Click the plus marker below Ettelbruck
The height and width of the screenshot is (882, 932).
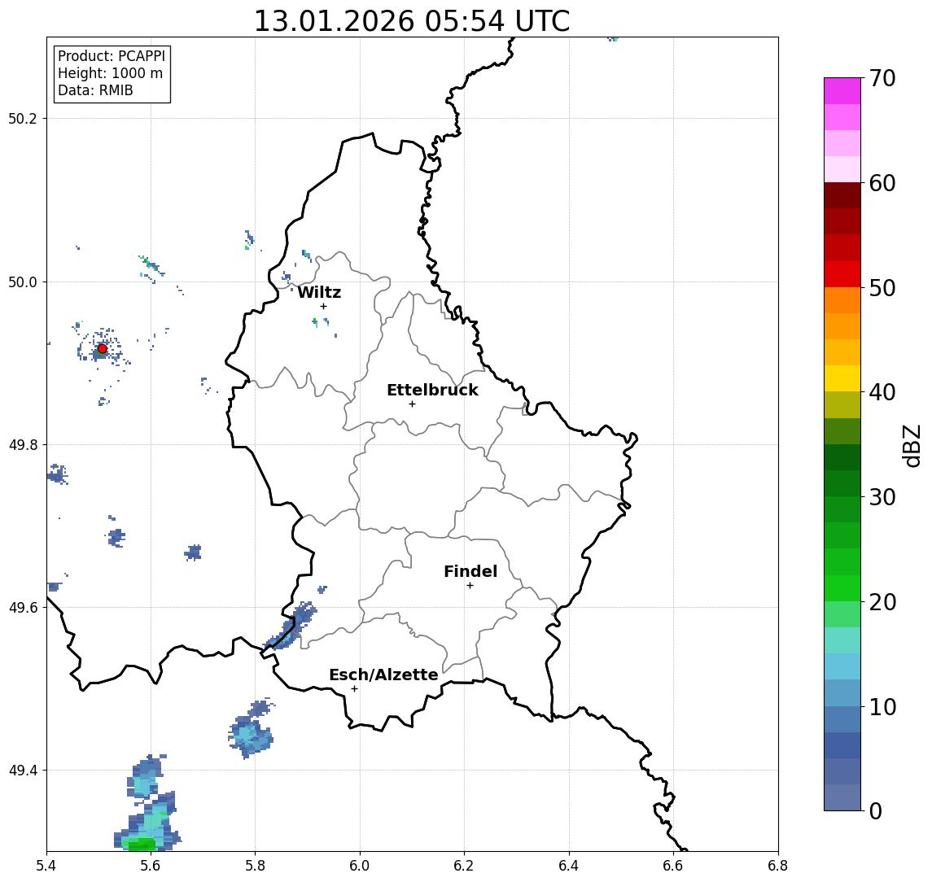(x=412, y=404)
